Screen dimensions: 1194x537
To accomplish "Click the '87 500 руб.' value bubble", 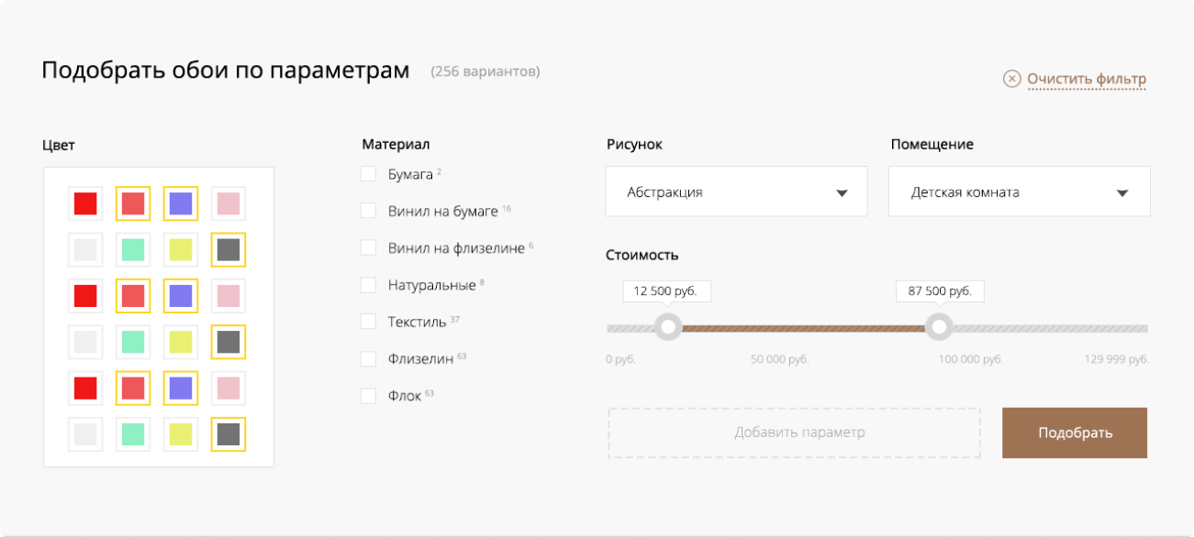I will point(940,291).
